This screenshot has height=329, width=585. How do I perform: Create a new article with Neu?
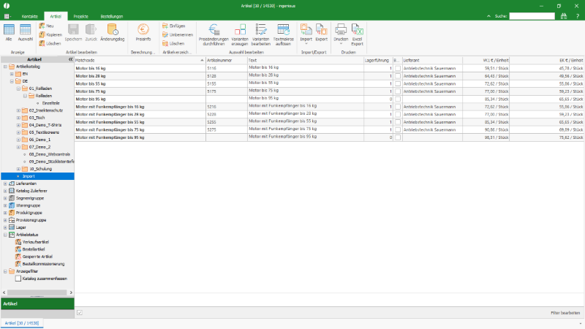(x=47, y=26)
